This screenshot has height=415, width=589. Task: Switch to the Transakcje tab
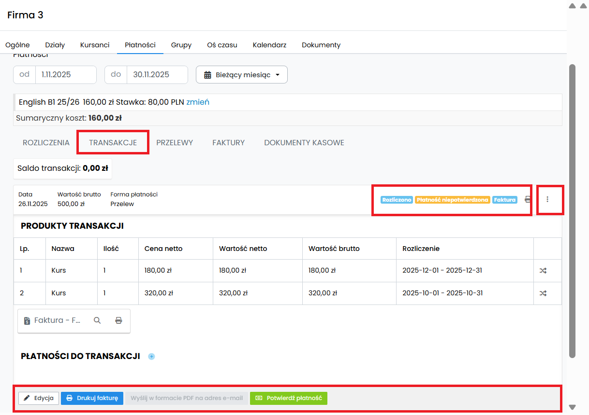(x=113, y=142)
